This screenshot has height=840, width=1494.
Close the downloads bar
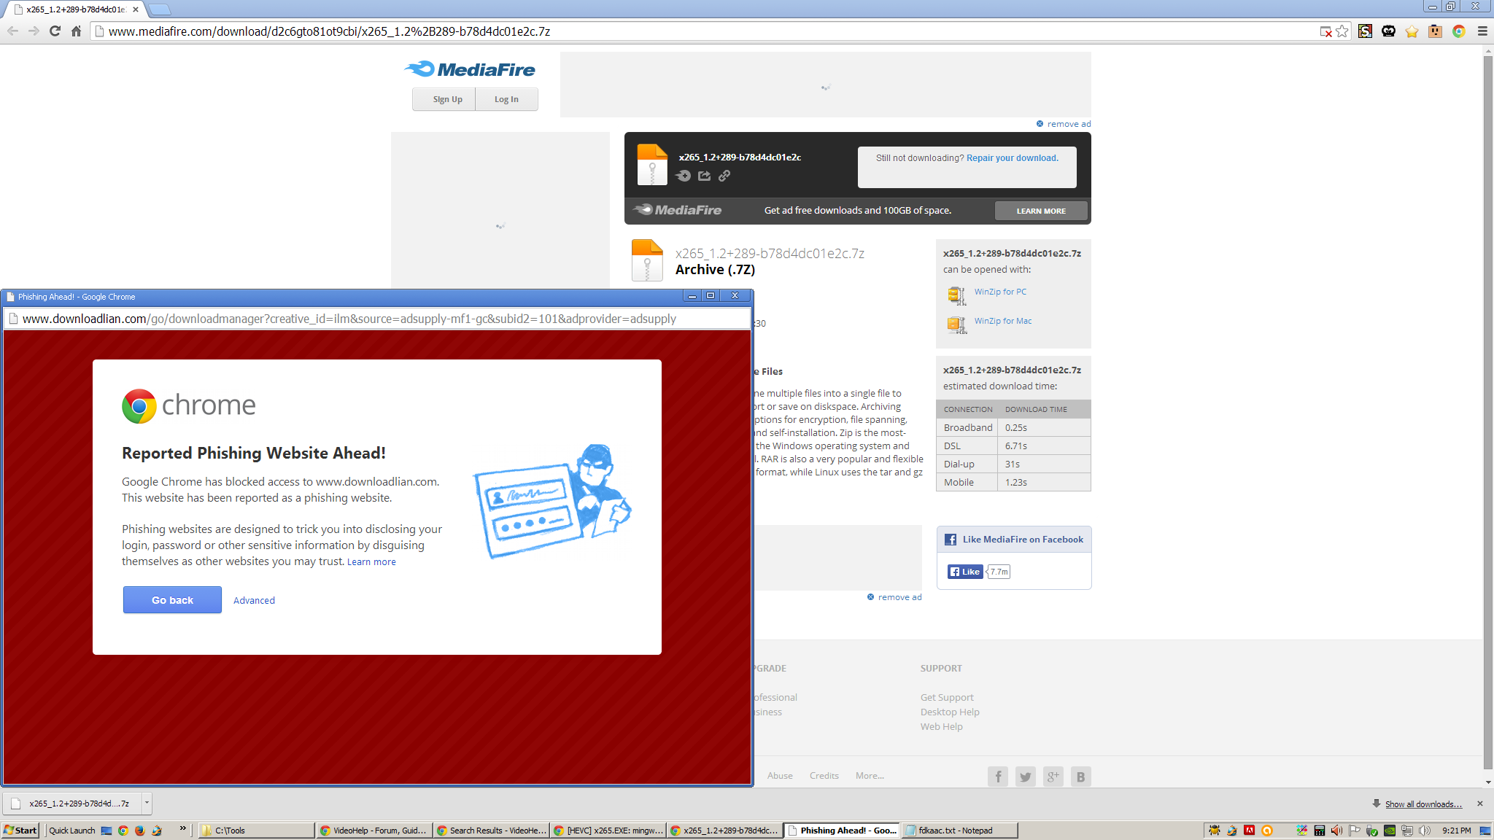tap(1480, 804)
